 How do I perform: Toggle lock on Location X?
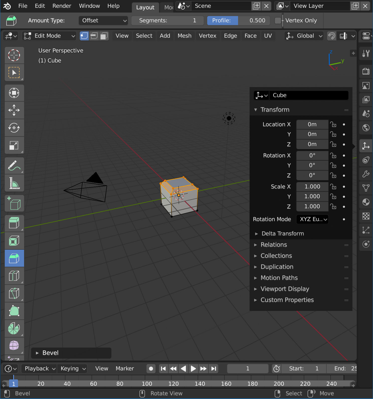point(333,124)
